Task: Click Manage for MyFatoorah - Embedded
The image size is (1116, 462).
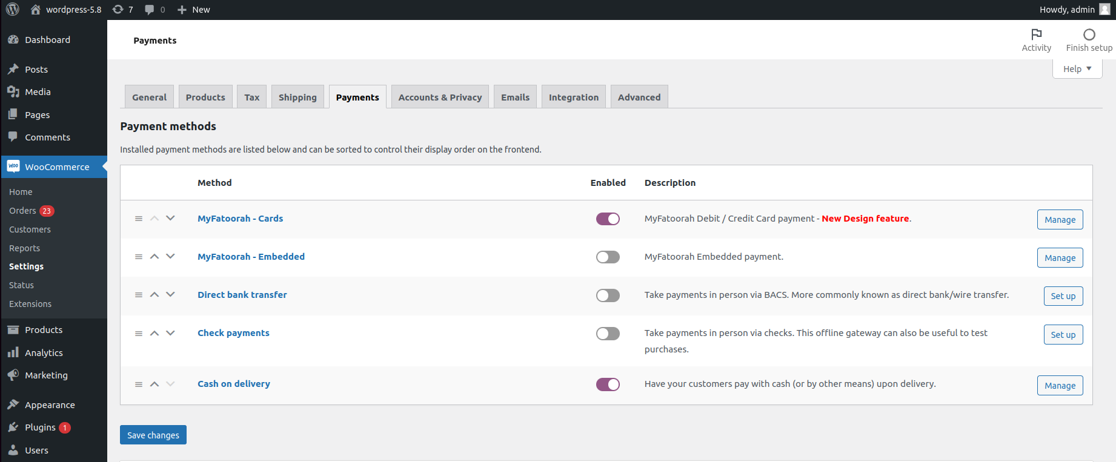Action: click(x=1060, y=258)
